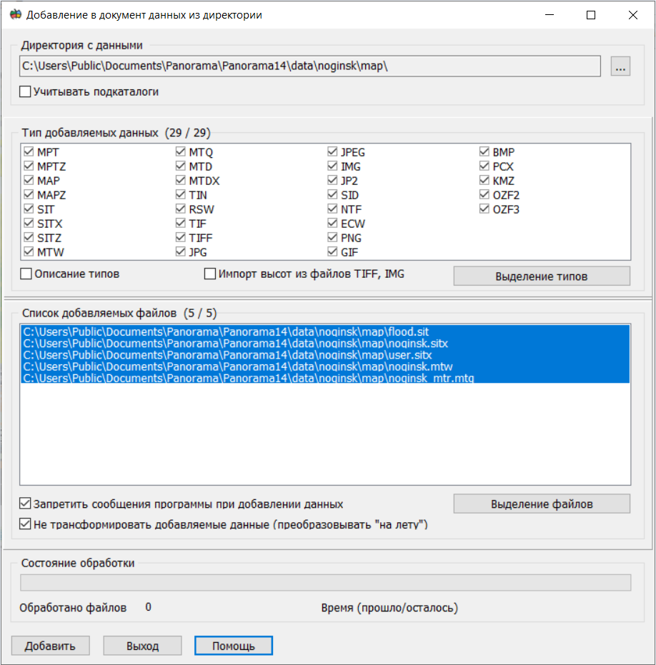Enable the 'Описание типов' checkbox
This screenshot has width=656, height=665.
pyautogui.click(x=26, y=274)
